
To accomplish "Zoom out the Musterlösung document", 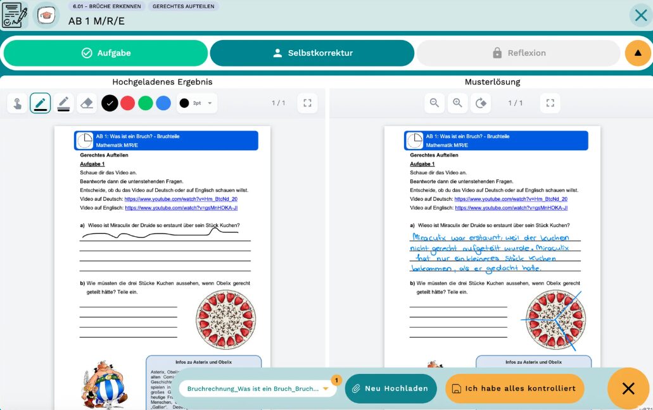I will pyautogui.click(x=434, y=103).
